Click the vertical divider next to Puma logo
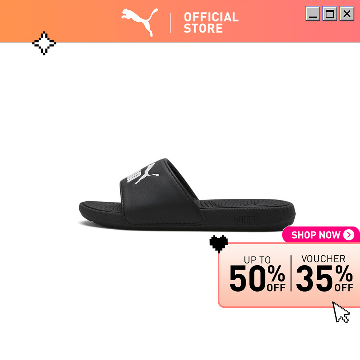Viewport: 360px width, 360px height. (x=171, y=23)
